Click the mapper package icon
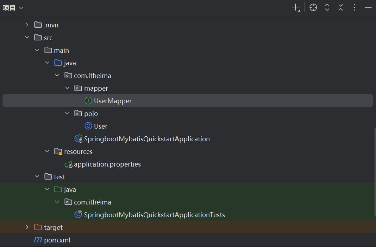 coord(78,88)
